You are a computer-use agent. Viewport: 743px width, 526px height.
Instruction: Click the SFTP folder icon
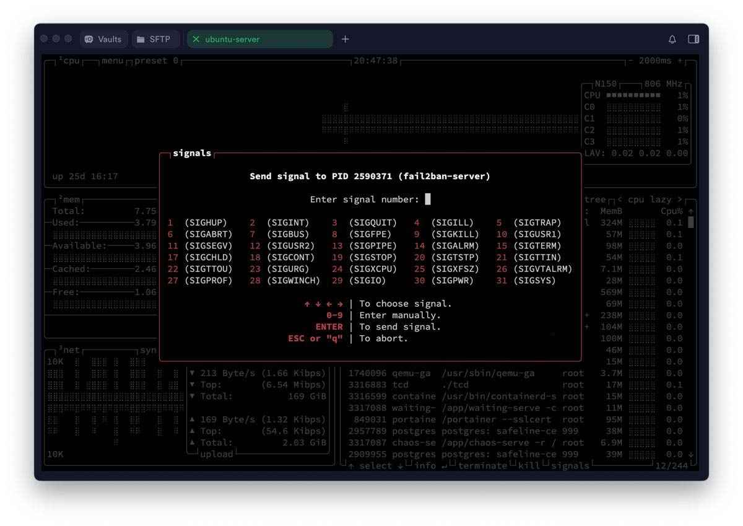(140, 39)
